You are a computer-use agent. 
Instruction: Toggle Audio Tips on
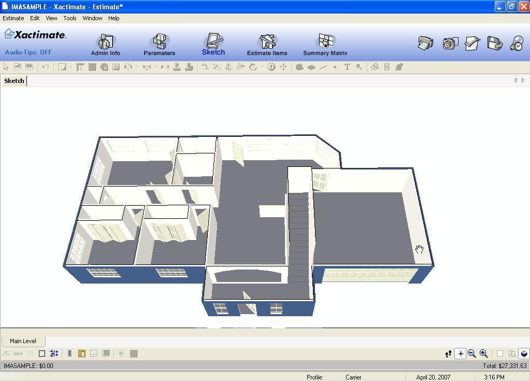coord(28,52)
